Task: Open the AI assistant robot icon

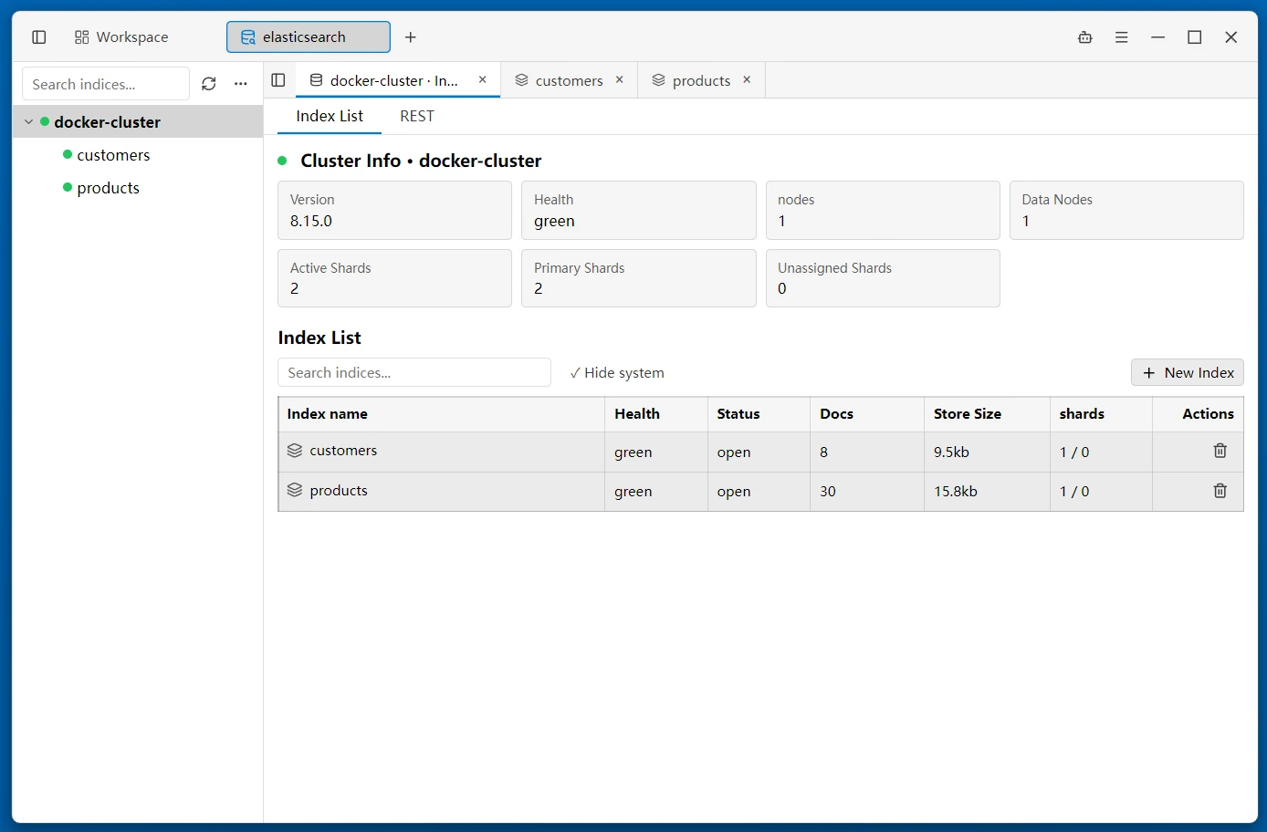Action: pos(1085,37)
